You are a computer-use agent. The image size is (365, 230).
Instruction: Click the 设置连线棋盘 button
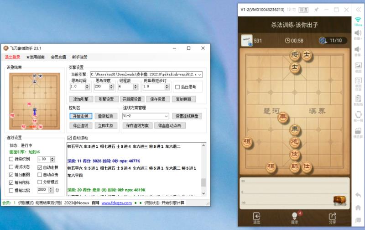[x=187, y=116]
